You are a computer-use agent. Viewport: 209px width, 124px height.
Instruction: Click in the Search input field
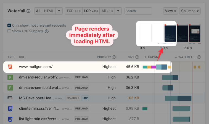[x=138, y=11]
